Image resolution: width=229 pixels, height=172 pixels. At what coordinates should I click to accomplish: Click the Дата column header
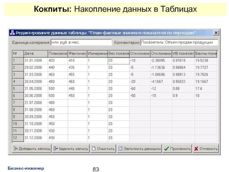pos(36,54)
